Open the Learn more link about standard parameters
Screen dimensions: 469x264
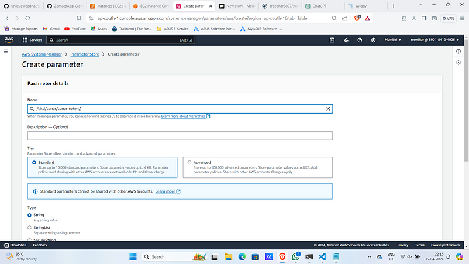tap(167, 191)
